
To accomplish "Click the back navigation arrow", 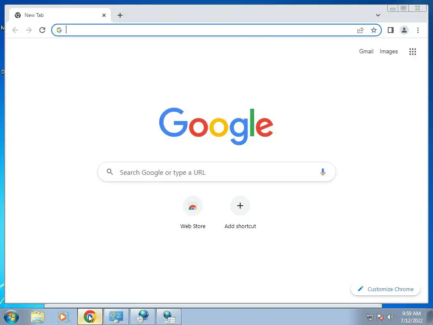I will pos(15,30).
